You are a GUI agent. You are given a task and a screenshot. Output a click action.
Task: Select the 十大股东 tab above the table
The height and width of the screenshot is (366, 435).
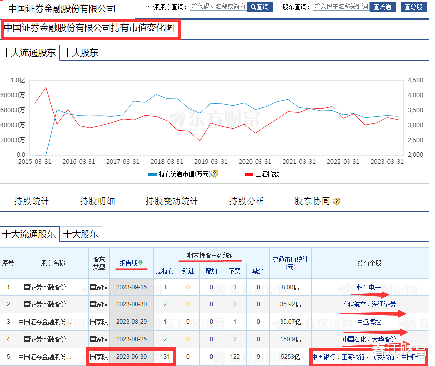[x=81, y=234]
